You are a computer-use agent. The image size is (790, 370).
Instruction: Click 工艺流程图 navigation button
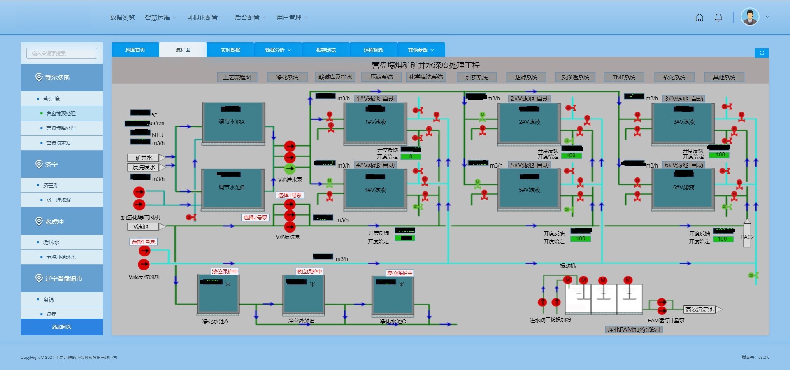[237, 77]
